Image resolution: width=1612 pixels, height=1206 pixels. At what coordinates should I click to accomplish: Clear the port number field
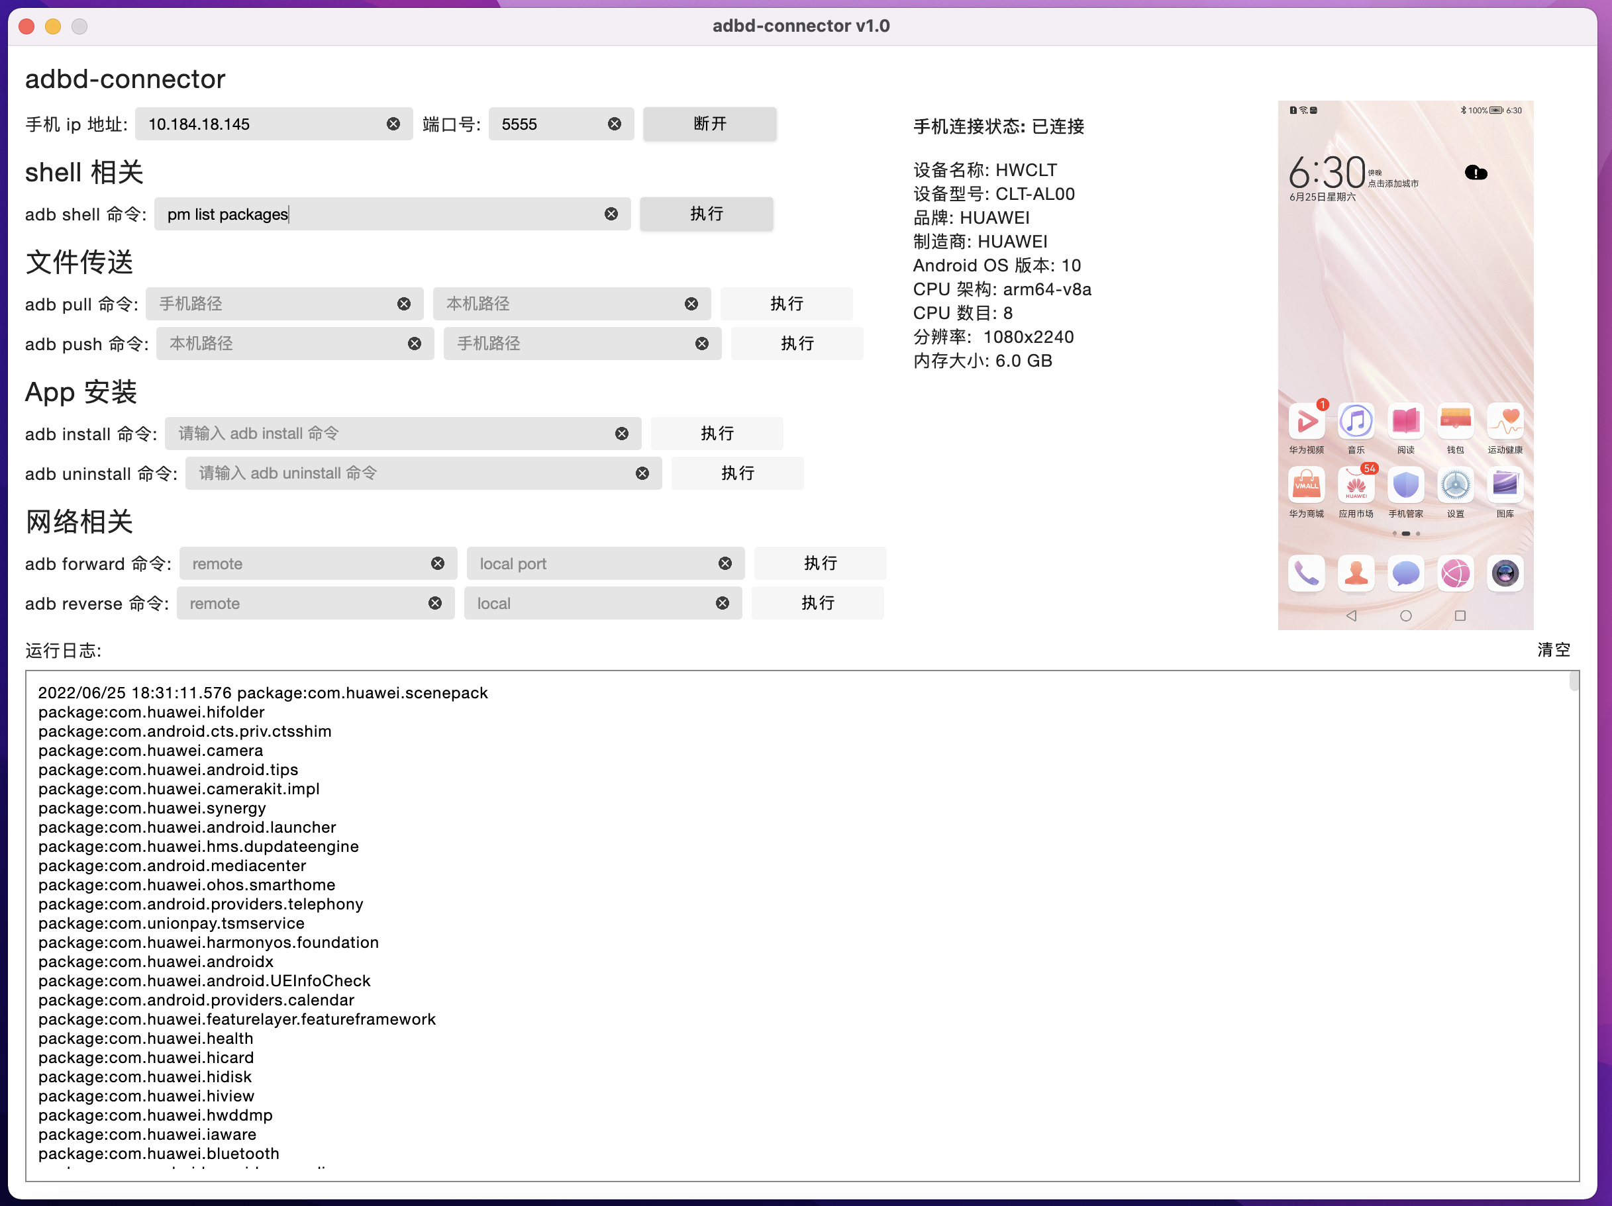(615, 124)
